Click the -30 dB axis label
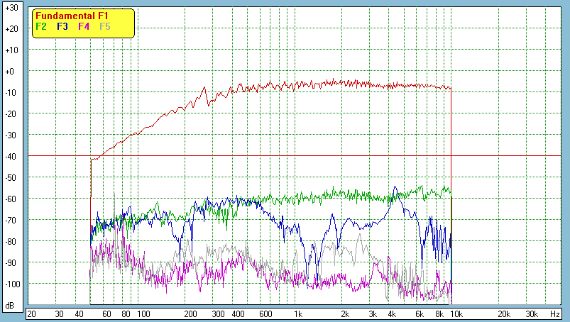The height and width of the screenshot is (322, 570). coord(11,135)
